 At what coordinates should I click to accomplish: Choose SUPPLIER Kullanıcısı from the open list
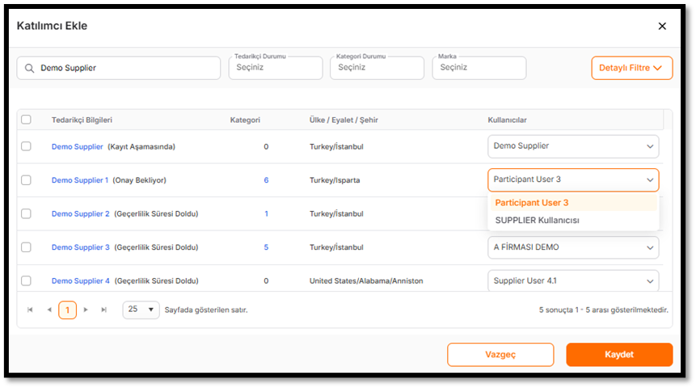click(537, 220)
